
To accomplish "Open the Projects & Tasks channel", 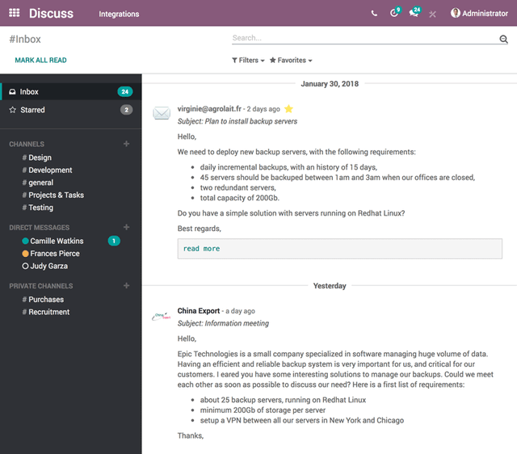I will coord(56,195).
